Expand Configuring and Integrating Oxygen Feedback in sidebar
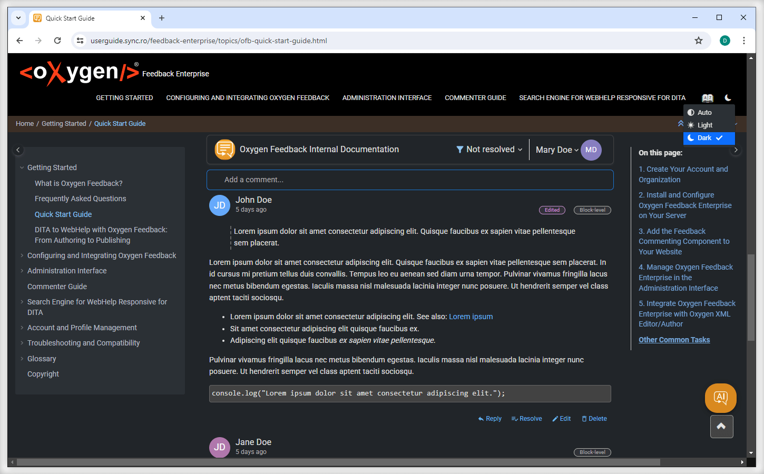The height and width of the screenshot is (474, 764). (x=22, y=255)
